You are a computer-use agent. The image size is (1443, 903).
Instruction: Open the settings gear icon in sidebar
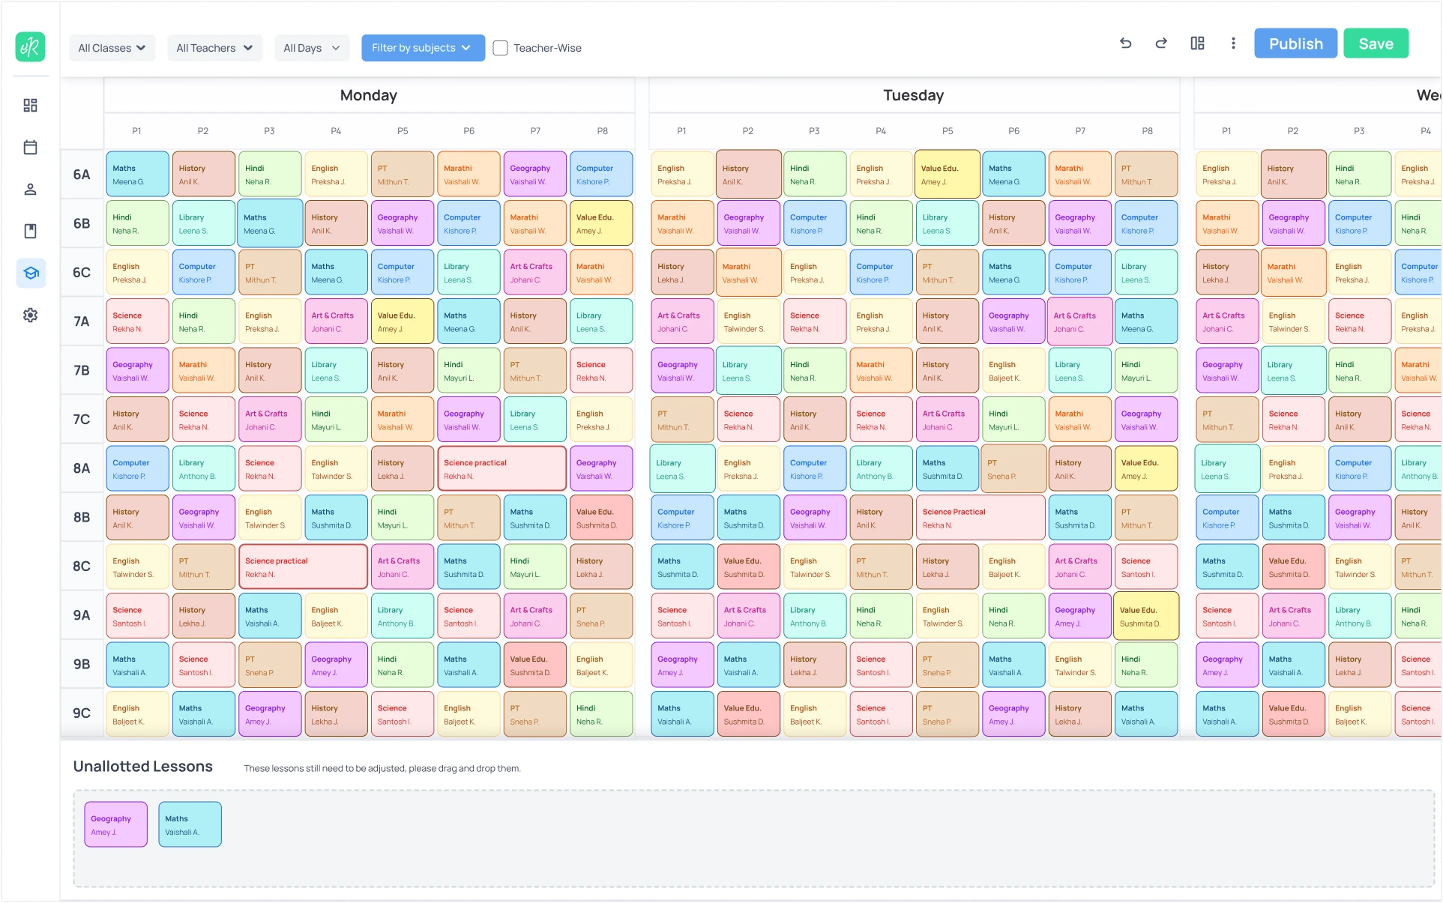click(x=30, y=315)
